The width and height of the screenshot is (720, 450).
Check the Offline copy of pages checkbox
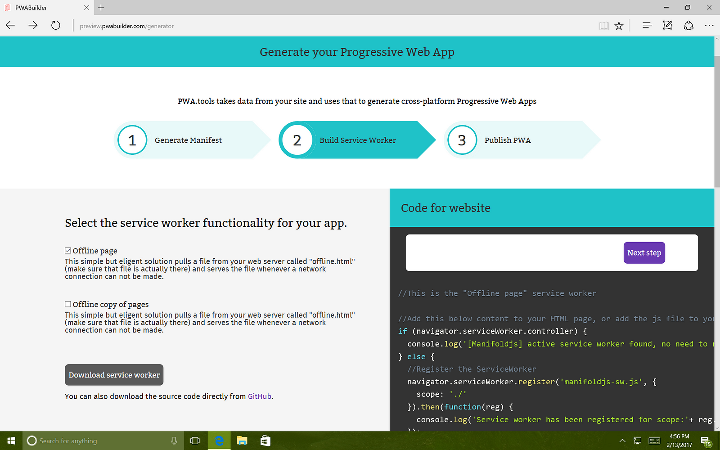(x=68, y=304)
